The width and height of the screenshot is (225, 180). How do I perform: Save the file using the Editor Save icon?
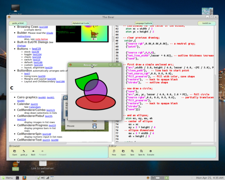[132, 152]
